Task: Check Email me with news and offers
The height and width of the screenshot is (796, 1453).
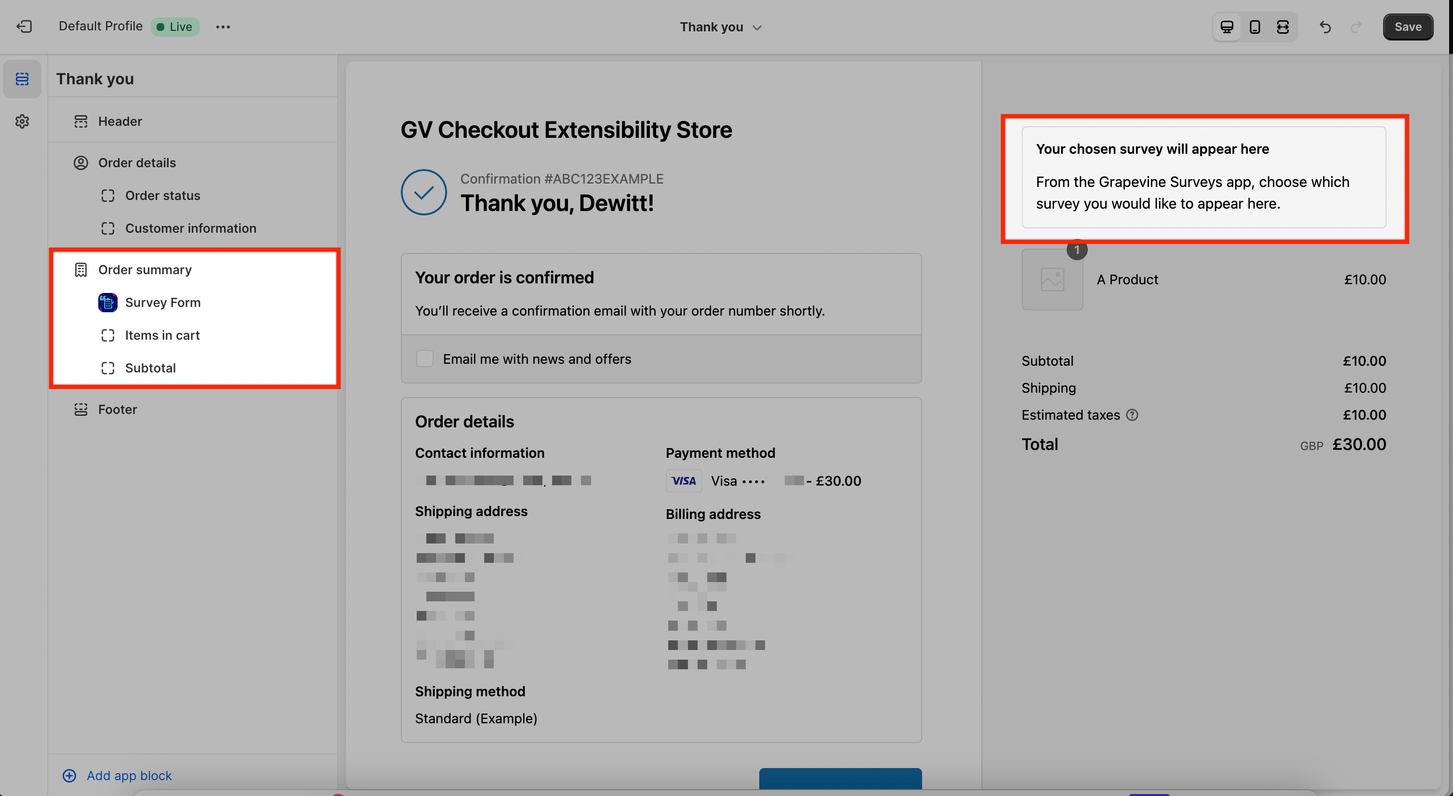Action: click(x=425, y=359)
